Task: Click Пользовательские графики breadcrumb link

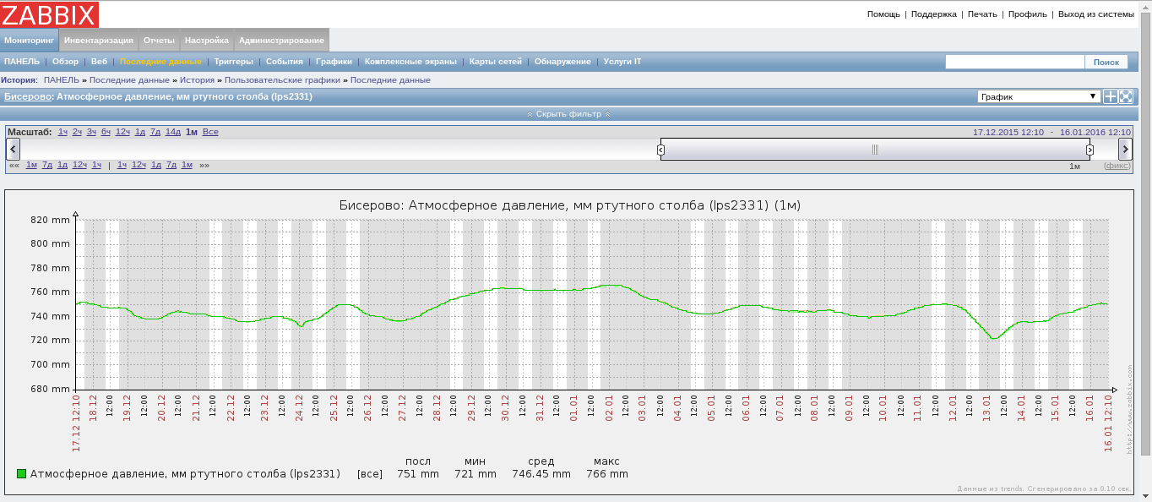Action: click(x=283, y=80)
